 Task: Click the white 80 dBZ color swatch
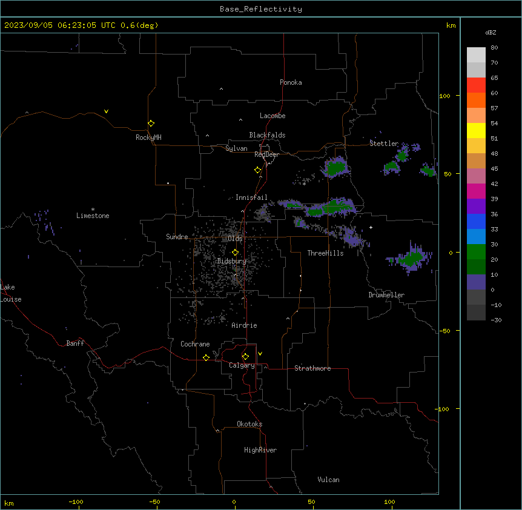point(476,55)
